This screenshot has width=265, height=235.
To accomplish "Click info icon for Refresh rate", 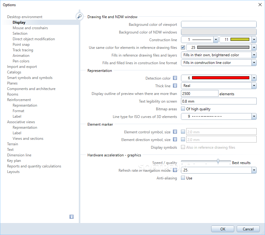I will click(x=175, y=170).
